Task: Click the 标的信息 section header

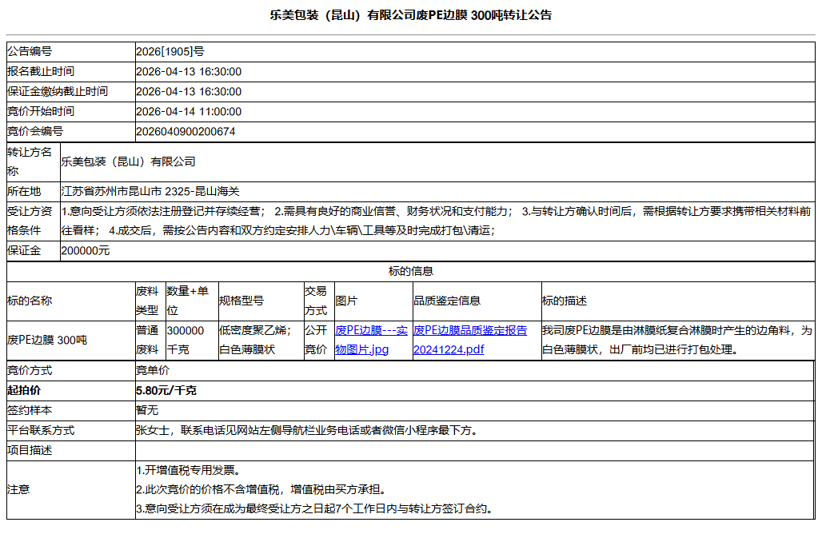Action: click(410, 271)
